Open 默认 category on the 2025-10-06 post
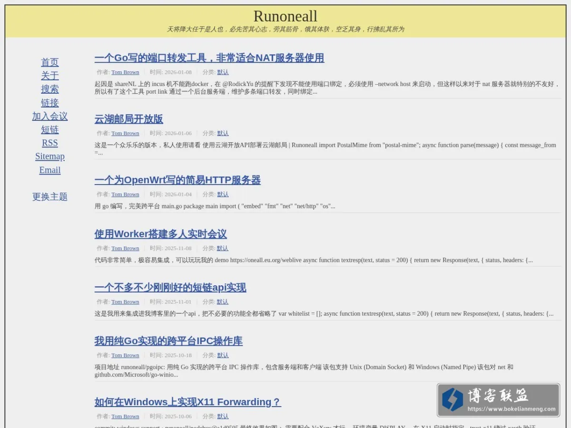 tap(223, 417)
